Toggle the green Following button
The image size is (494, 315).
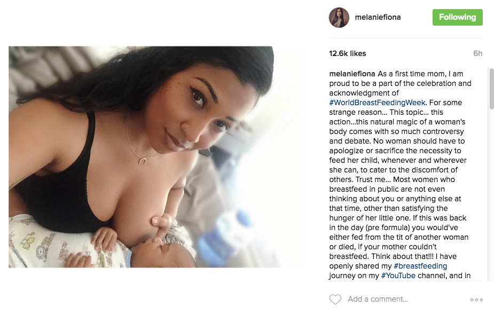click(x=458, y=17)
